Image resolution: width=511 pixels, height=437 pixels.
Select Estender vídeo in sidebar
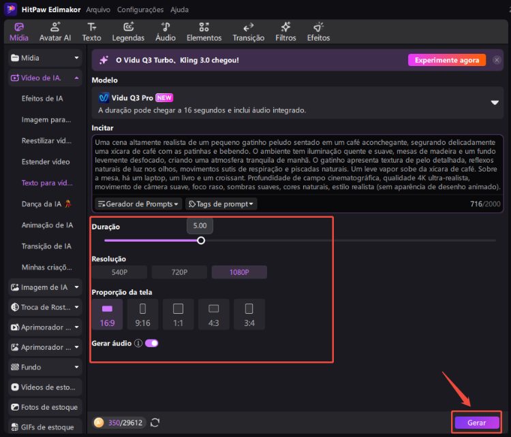(x=46, y=162)
